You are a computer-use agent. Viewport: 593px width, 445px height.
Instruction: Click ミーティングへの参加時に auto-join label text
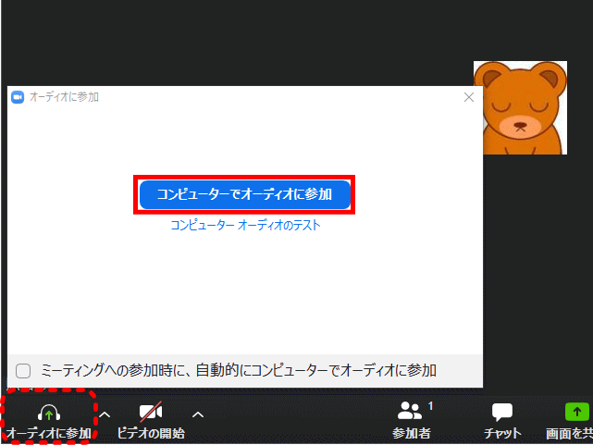tap(239, 370)
